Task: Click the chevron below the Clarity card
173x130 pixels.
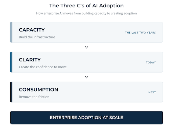Action: point(87,77)
